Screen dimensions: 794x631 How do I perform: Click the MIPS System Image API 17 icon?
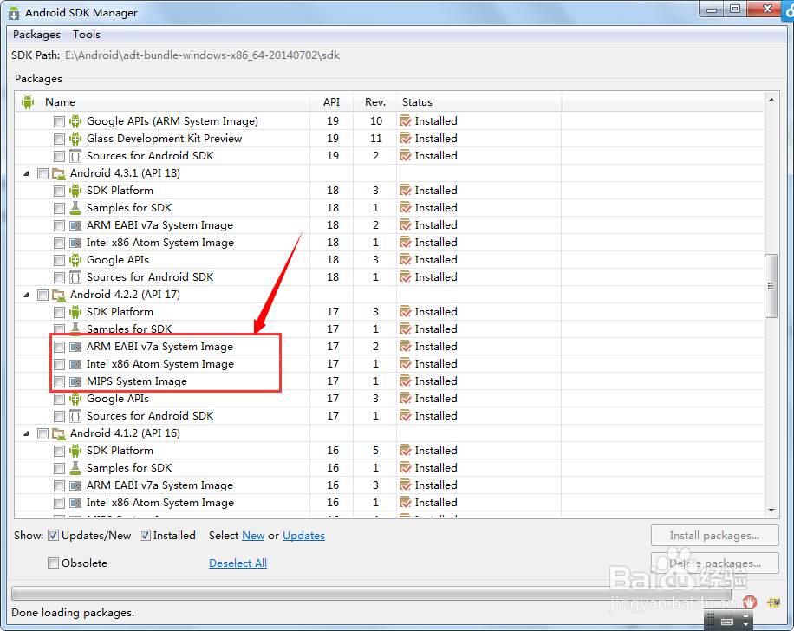(x=75, y=381)
